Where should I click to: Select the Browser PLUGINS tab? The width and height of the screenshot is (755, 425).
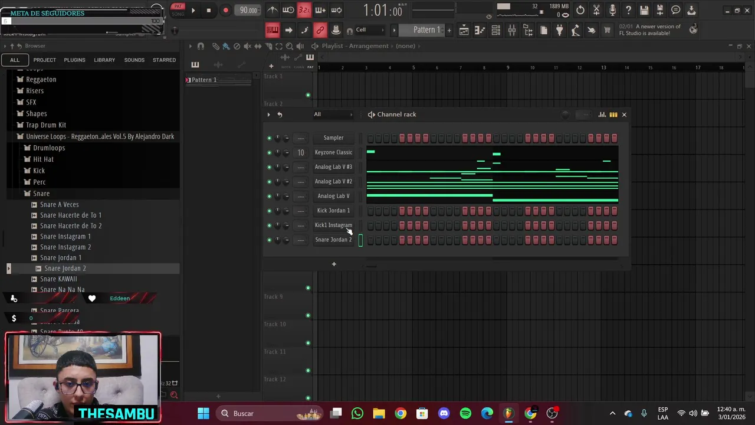74,60
